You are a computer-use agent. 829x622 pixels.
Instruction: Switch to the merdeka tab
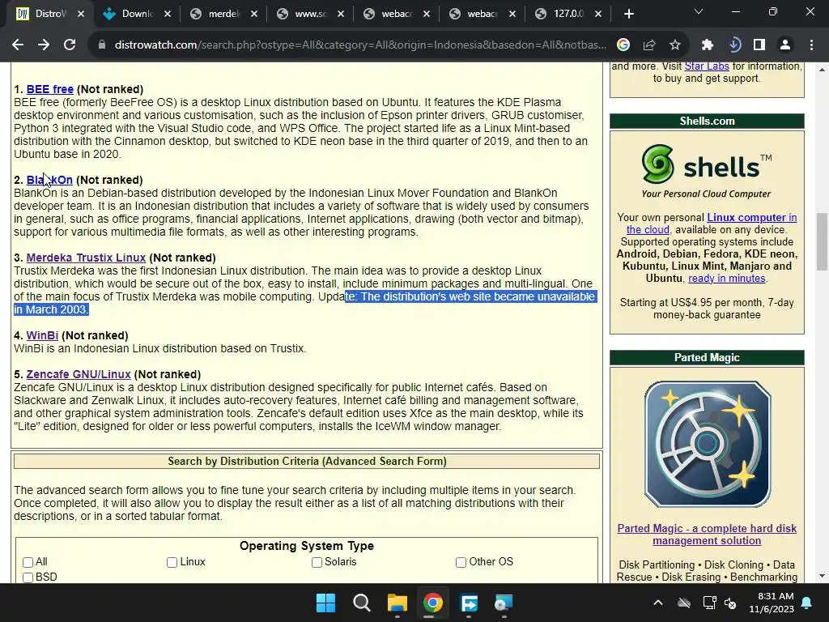[x=223, y=14]
